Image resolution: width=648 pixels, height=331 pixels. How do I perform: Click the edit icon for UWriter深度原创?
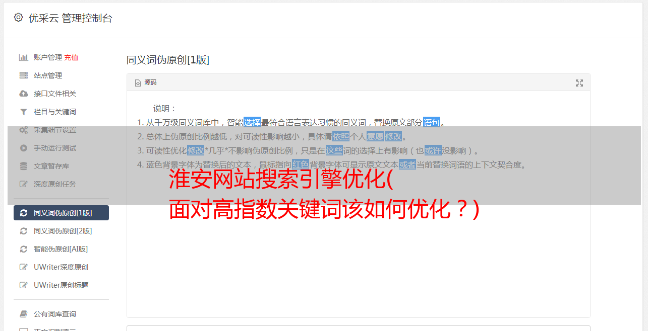pos(24,267)
